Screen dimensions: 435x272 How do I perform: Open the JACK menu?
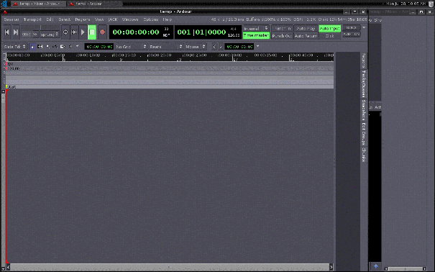click(113, 19)
